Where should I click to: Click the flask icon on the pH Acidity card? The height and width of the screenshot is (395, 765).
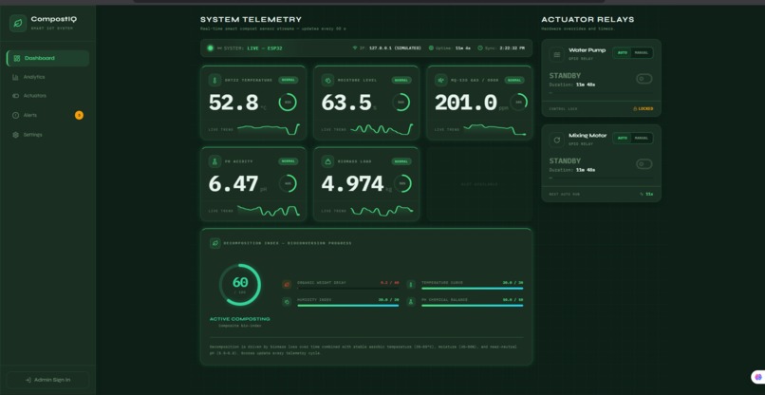pyautogui.click(x=215, y=161)
